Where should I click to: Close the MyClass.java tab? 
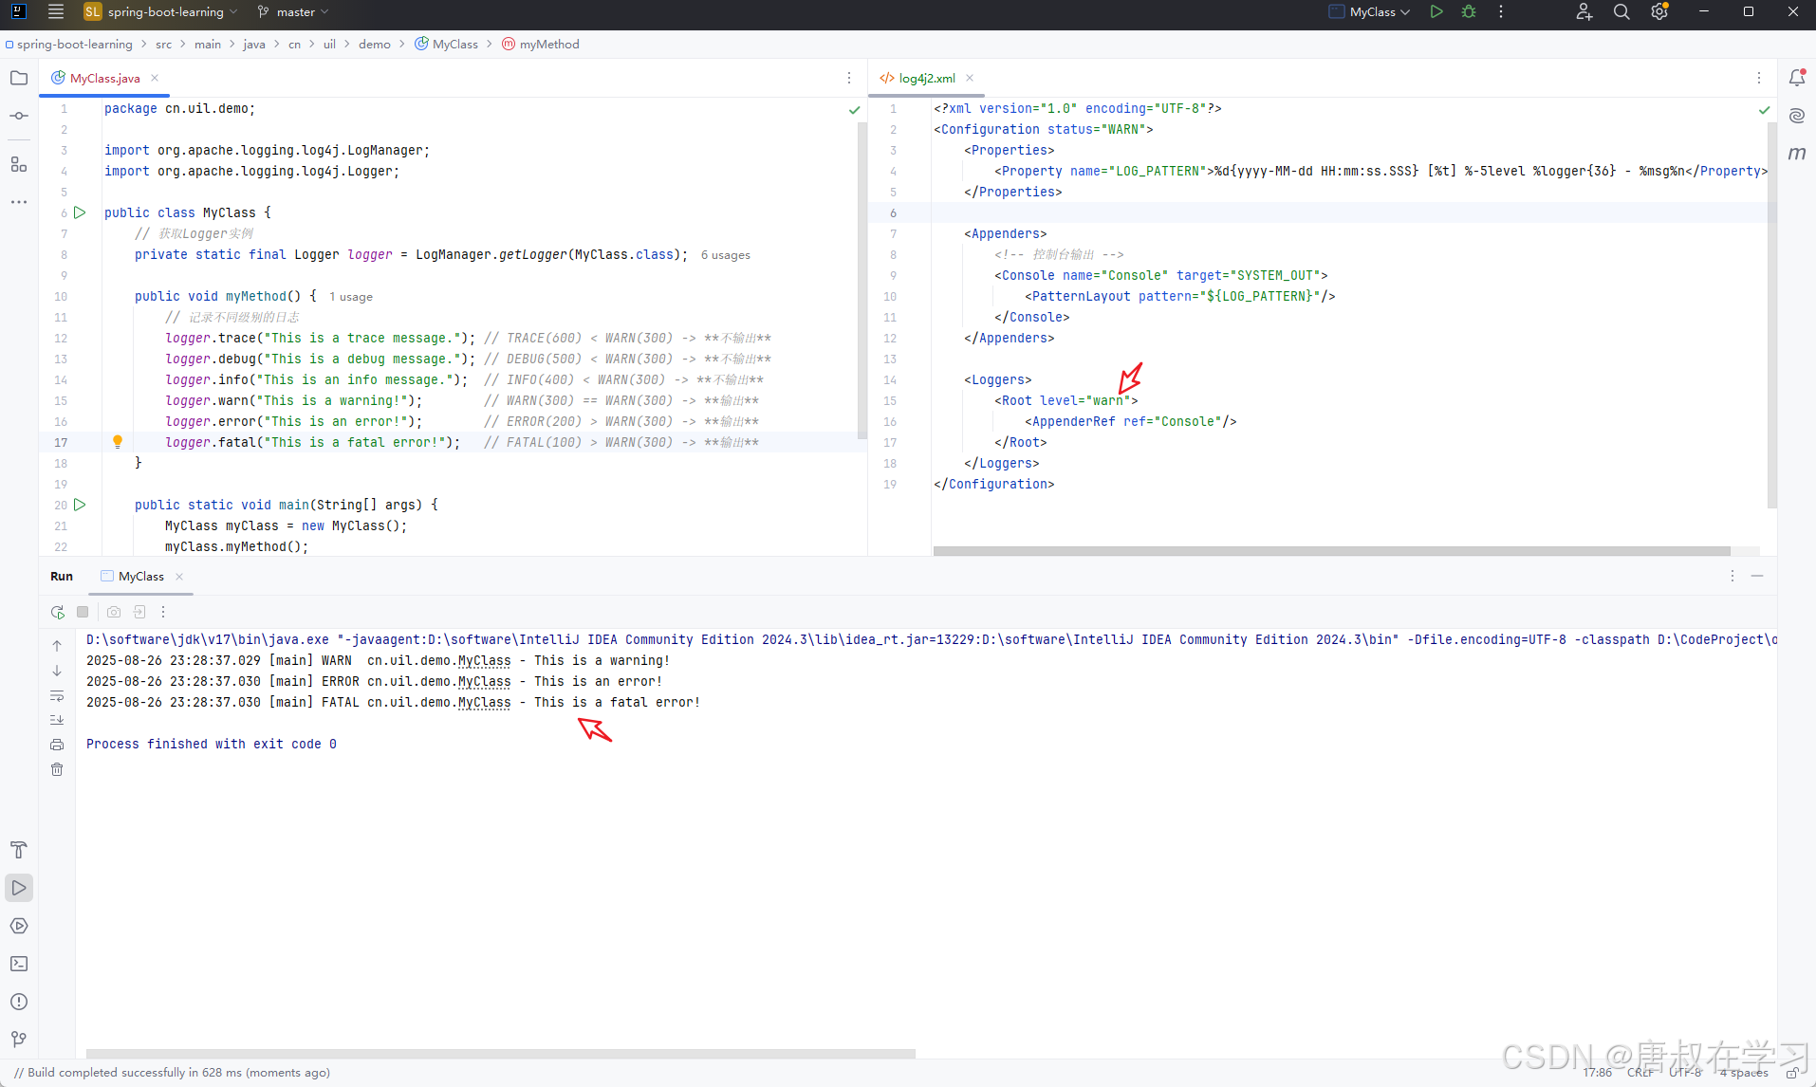[155, 78]
